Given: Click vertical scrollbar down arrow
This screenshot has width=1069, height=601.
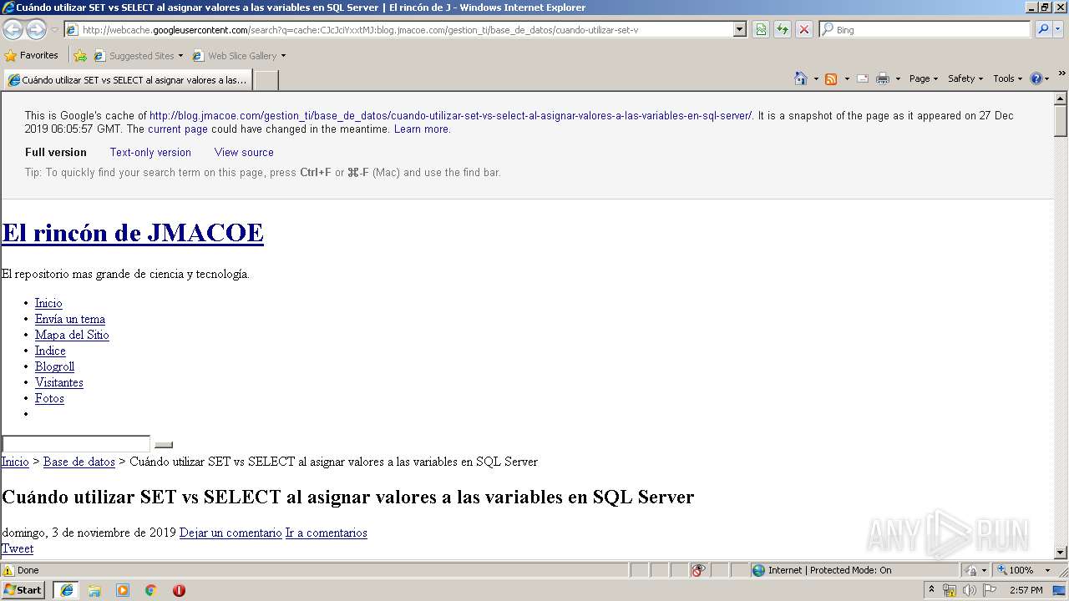Looking at the screenshot, I should click(x=1061, y=552).
